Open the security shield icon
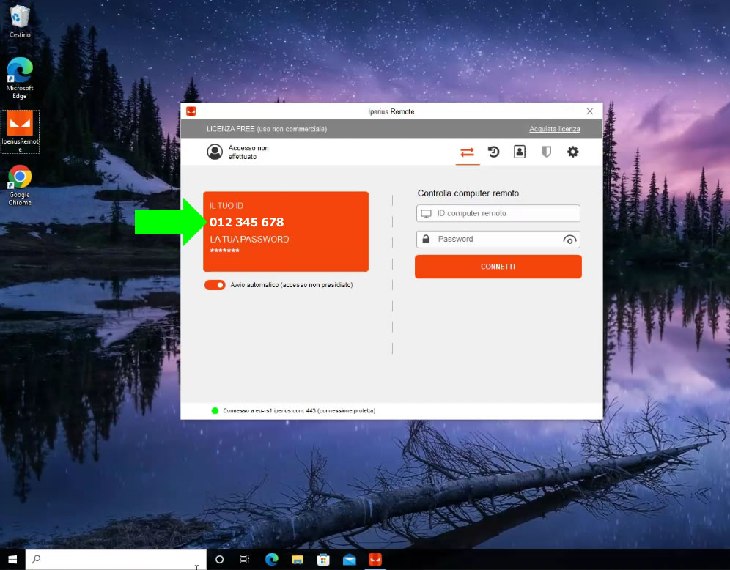Viewport: 730px width, 570px height. point(546,152)
